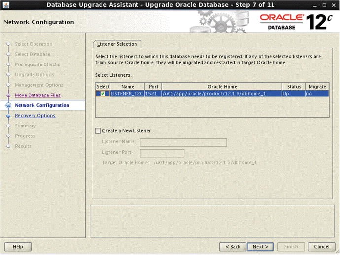Viewport: 340px width, 255px height.
Task: Click the Recovery Options step bullet
Action: point(8,116)
